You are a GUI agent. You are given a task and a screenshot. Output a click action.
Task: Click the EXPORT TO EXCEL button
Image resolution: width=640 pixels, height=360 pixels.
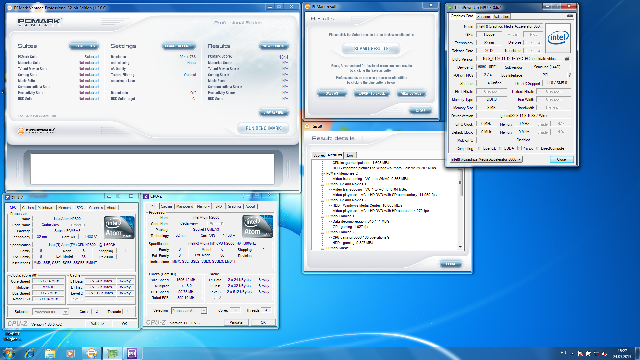[371, 94]
